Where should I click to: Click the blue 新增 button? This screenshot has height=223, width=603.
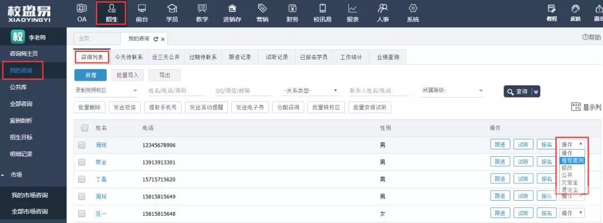[x=91, y=75]
